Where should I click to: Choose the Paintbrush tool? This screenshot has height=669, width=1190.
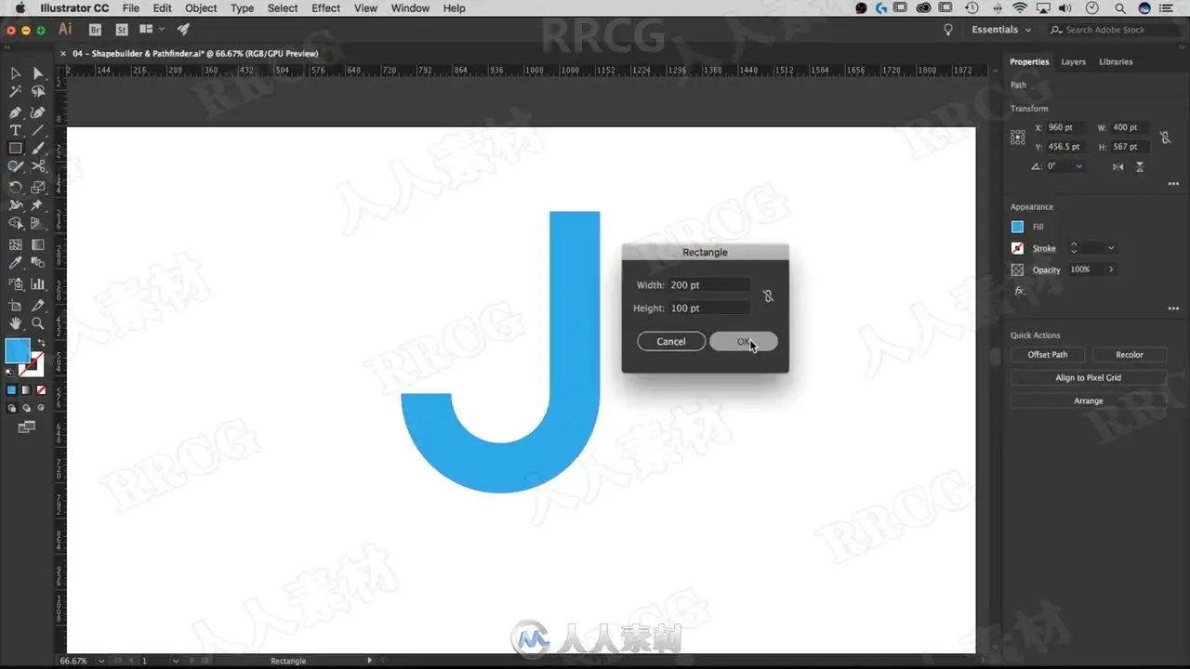(38, 149)
